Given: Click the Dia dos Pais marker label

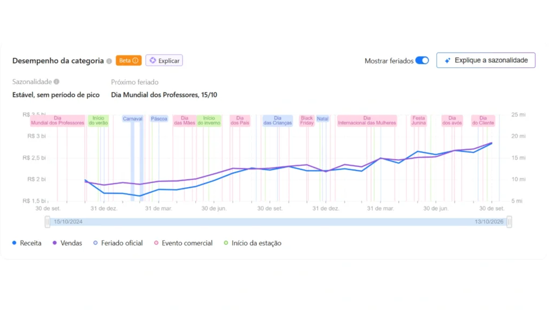Looking at the screenshot, I should pos(240,121).
